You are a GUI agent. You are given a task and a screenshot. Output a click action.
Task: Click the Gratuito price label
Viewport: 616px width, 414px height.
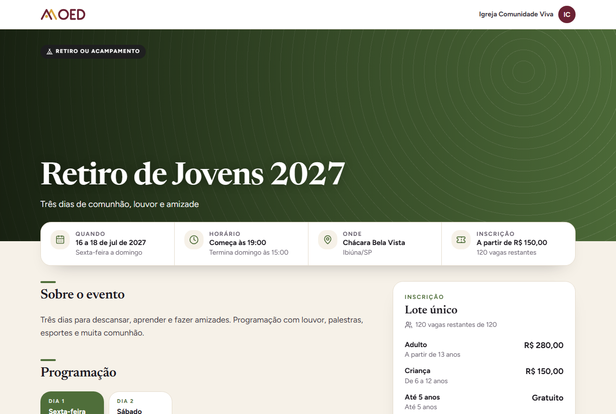(x=548, y=398)
